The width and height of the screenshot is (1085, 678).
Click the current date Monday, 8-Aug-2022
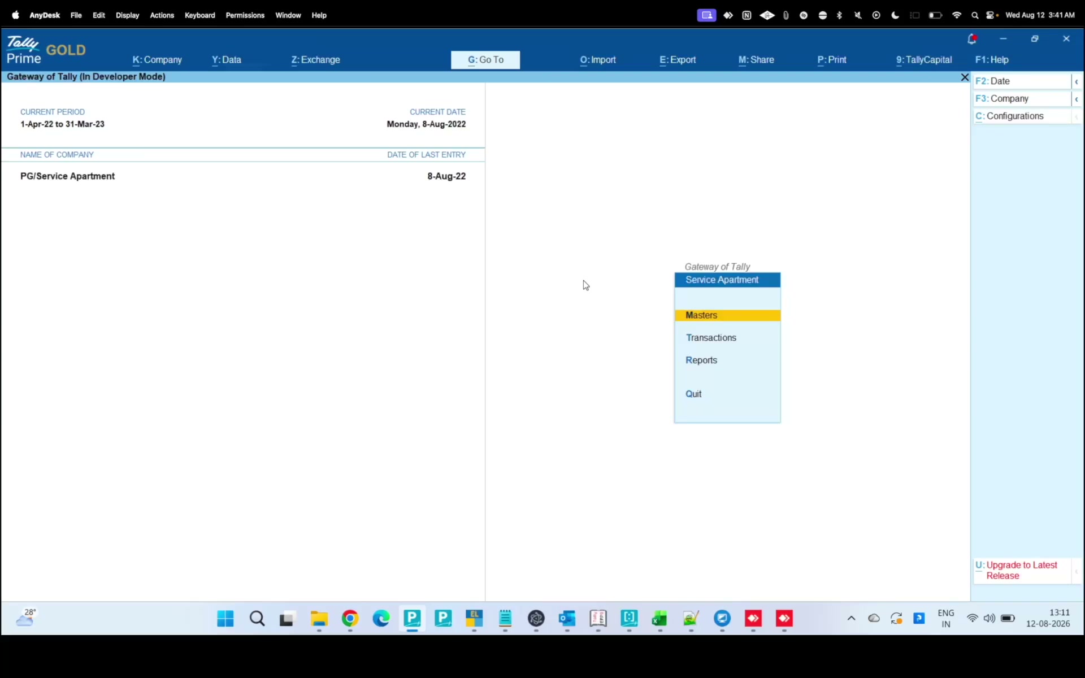click(426, 124)
